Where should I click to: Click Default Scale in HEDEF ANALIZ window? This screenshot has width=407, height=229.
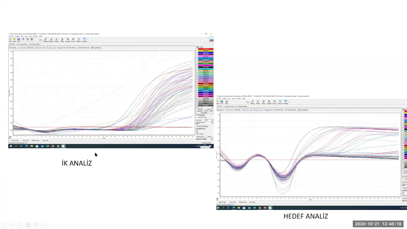[x=243, y=202]
